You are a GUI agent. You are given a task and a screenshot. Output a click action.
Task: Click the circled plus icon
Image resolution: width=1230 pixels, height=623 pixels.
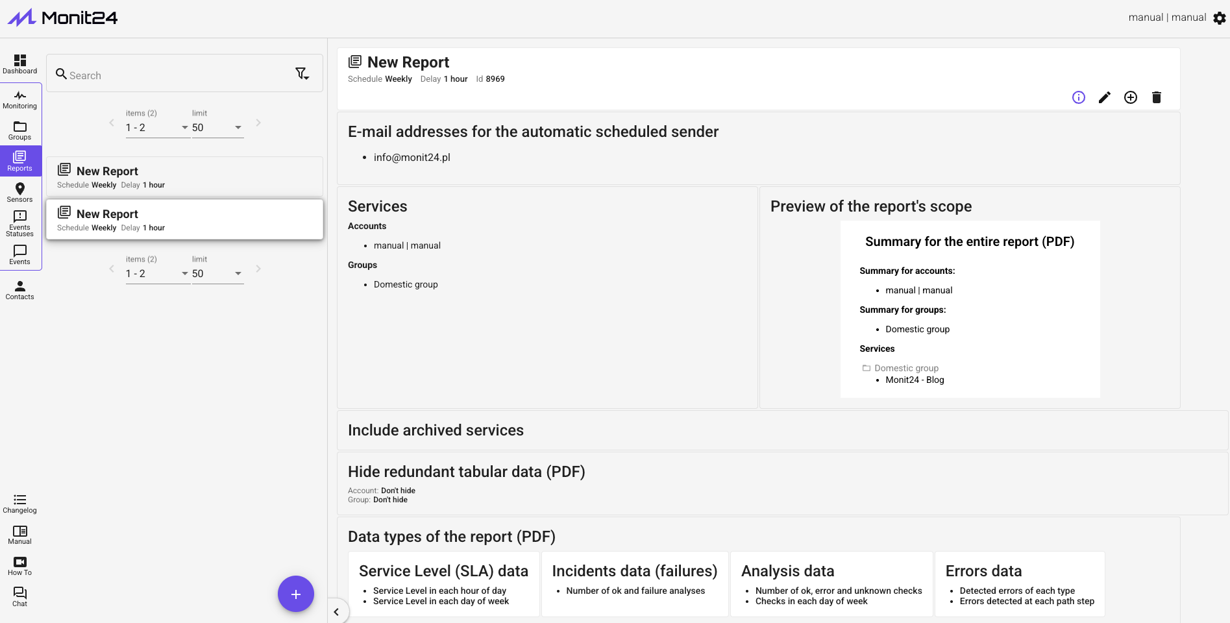[x=1131, y=97]
